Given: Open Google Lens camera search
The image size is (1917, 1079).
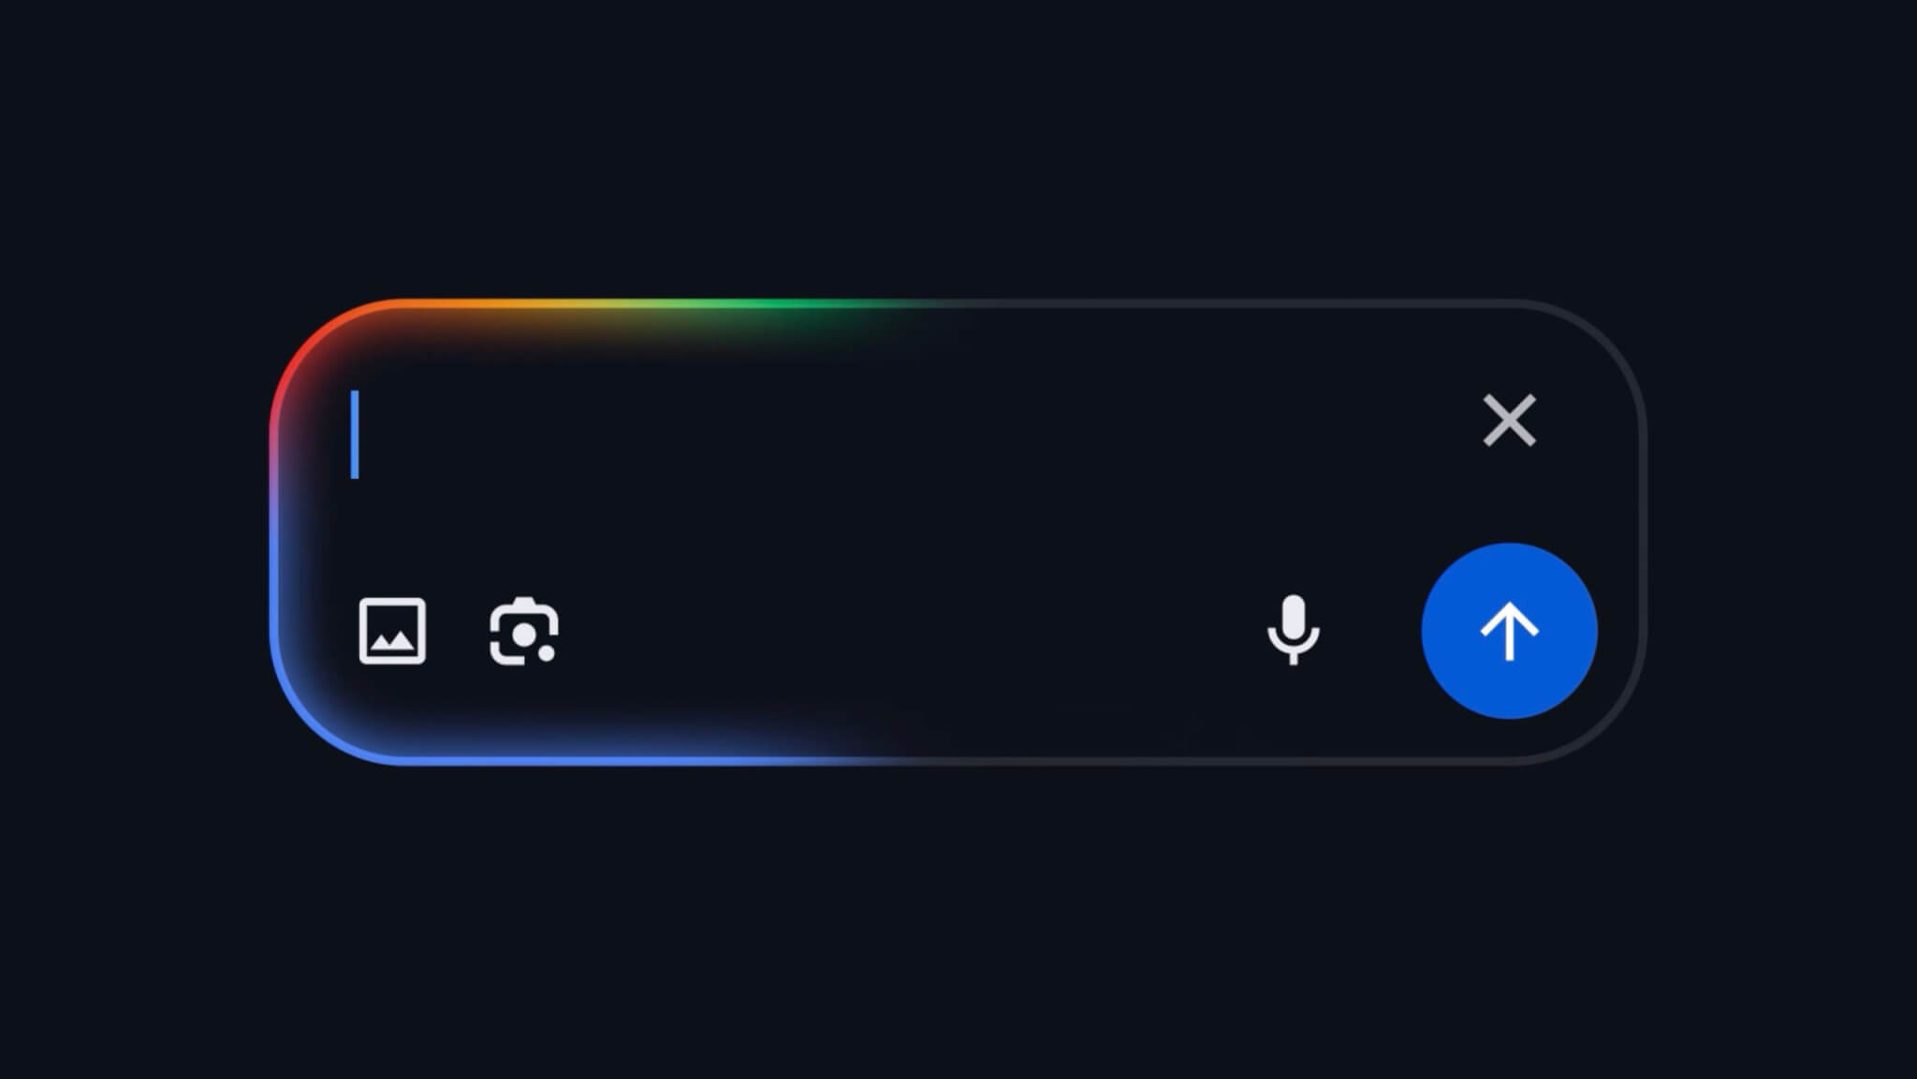Looking at the screenshot, I should click(x=524, y=631).
